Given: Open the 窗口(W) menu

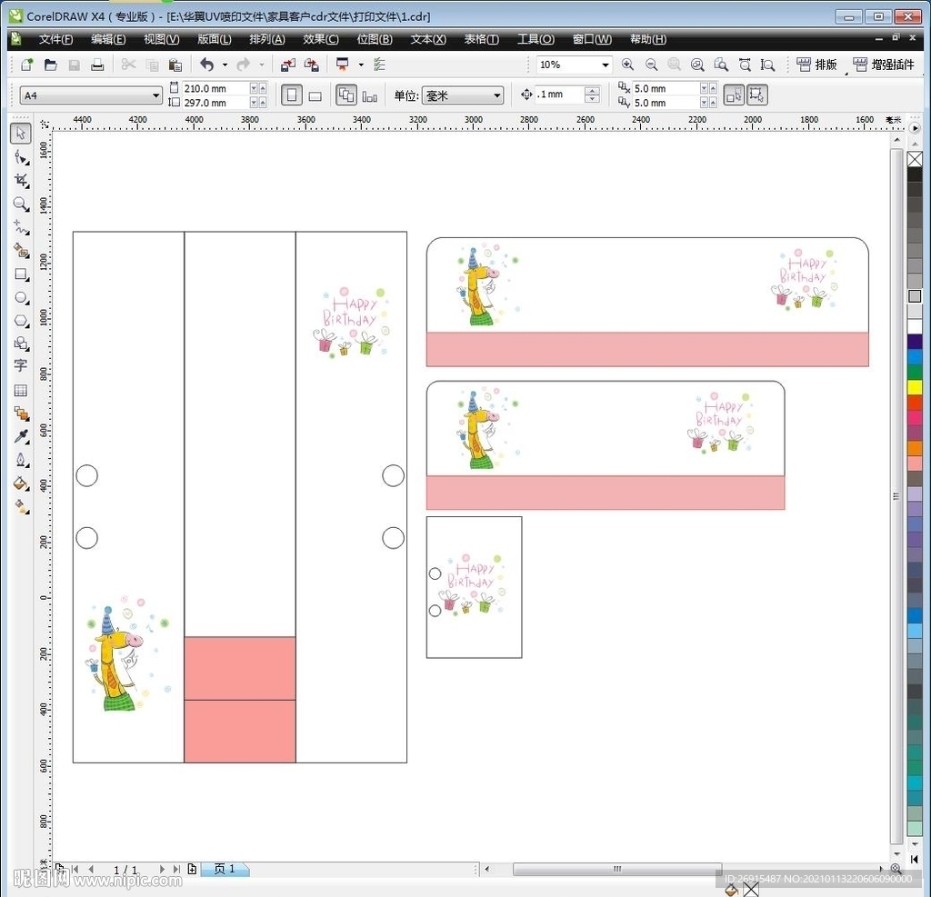Looking at the screenshot, I should (591, 39).
